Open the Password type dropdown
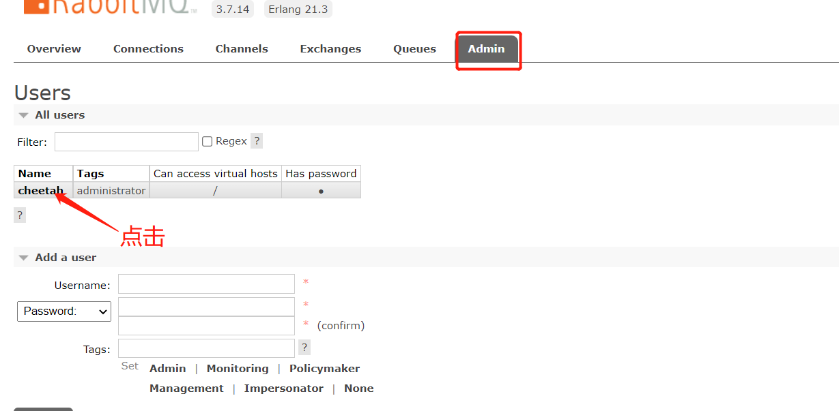 tap(64, 311)
